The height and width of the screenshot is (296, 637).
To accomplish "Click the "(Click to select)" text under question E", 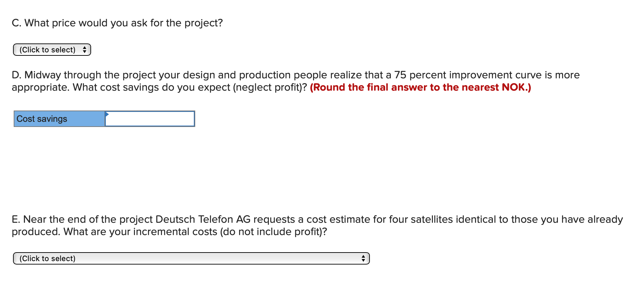I will [48, 258].
